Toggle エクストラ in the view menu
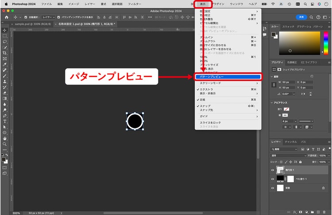 (x=228, y=89)
